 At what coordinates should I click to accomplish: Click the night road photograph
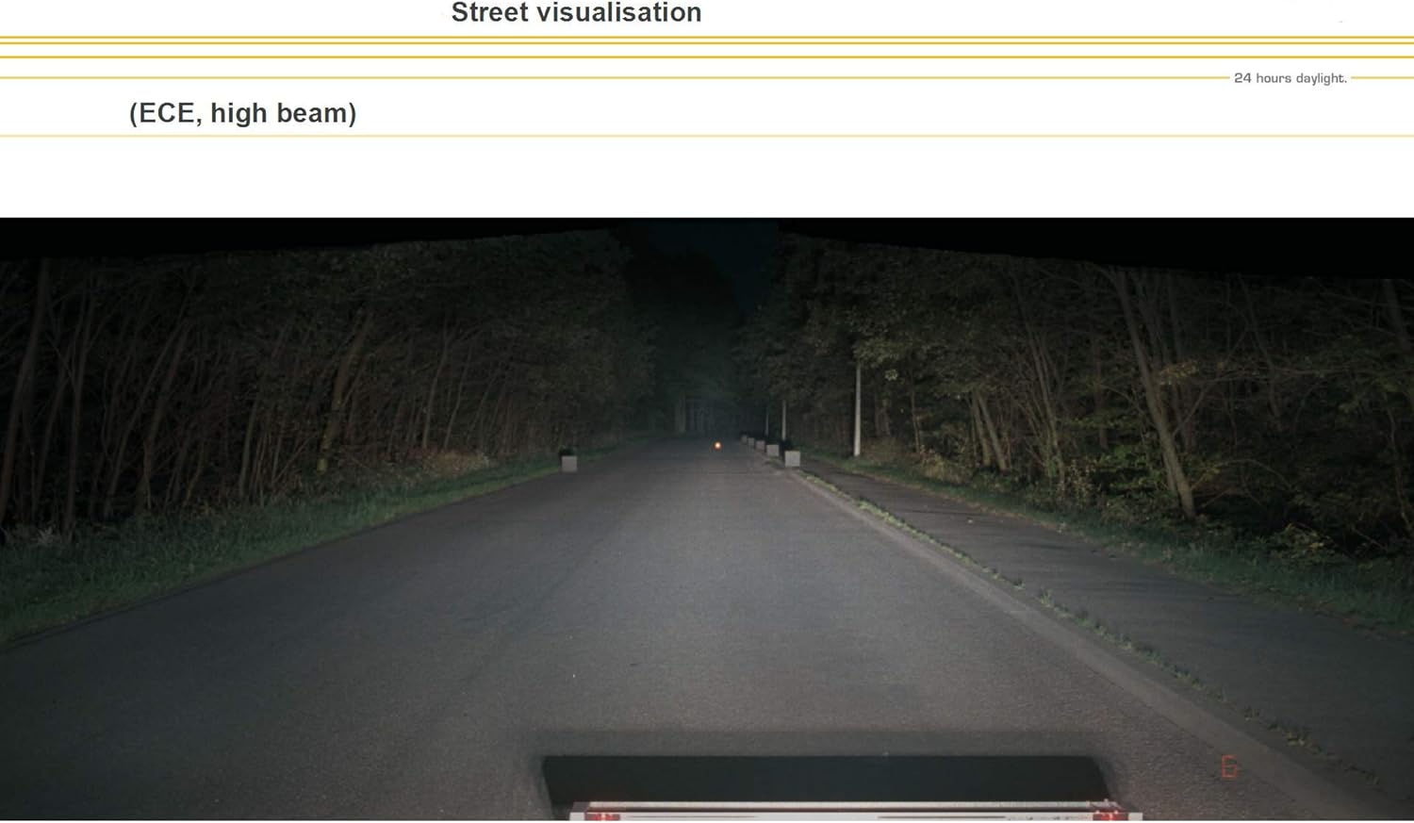(707, 519)
